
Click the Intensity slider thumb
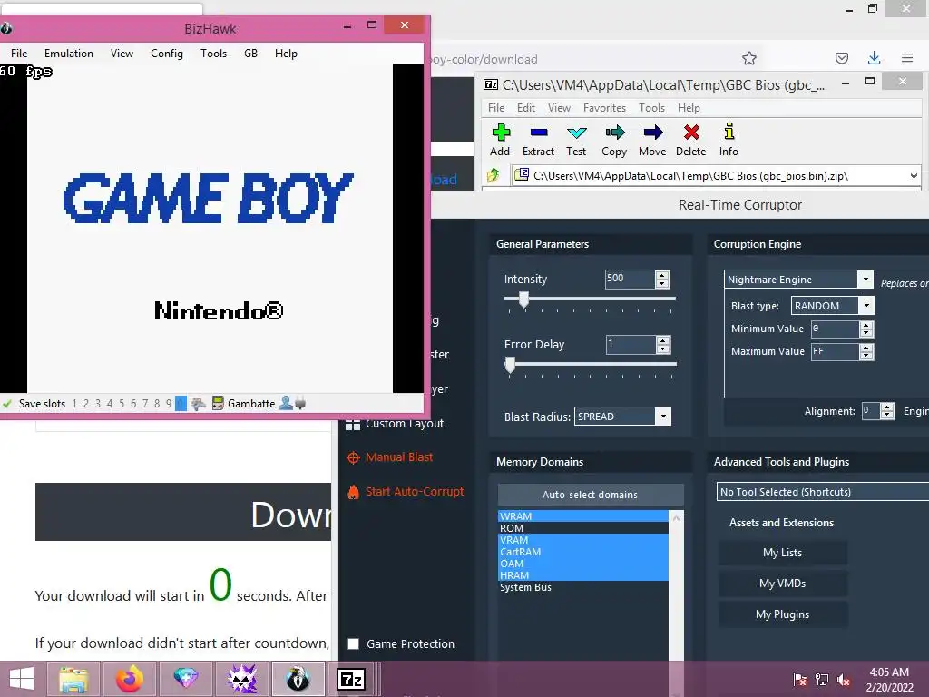click(x=523, y=299)
